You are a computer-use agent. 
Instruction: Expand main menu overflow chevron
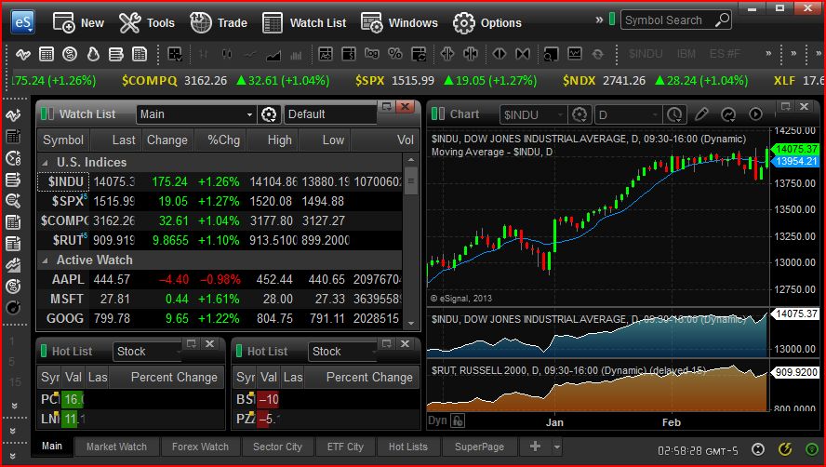(599, 20)
